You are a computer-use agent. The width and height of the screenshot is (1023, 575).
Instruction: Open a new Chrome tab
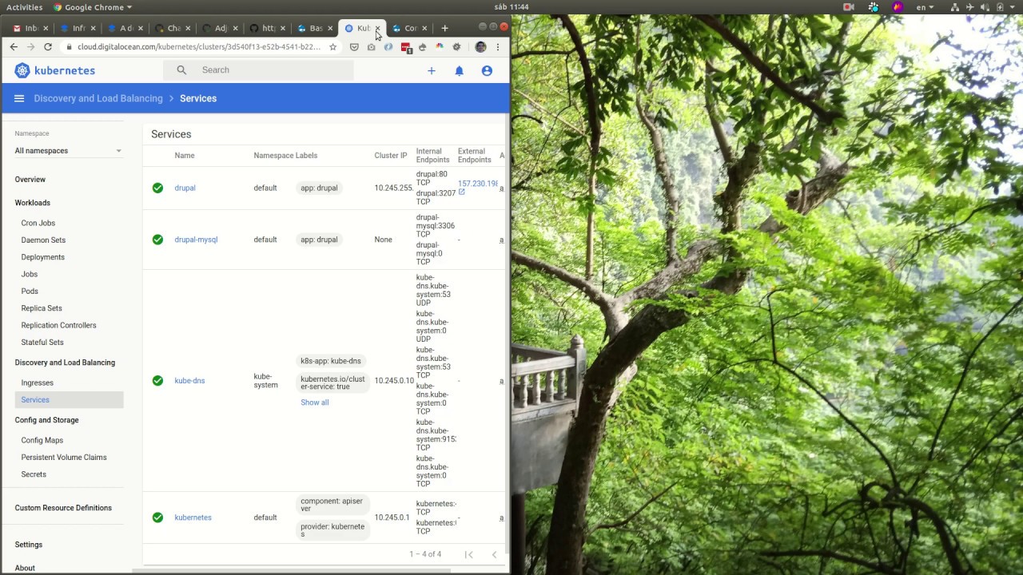click(x=445, y=28)
